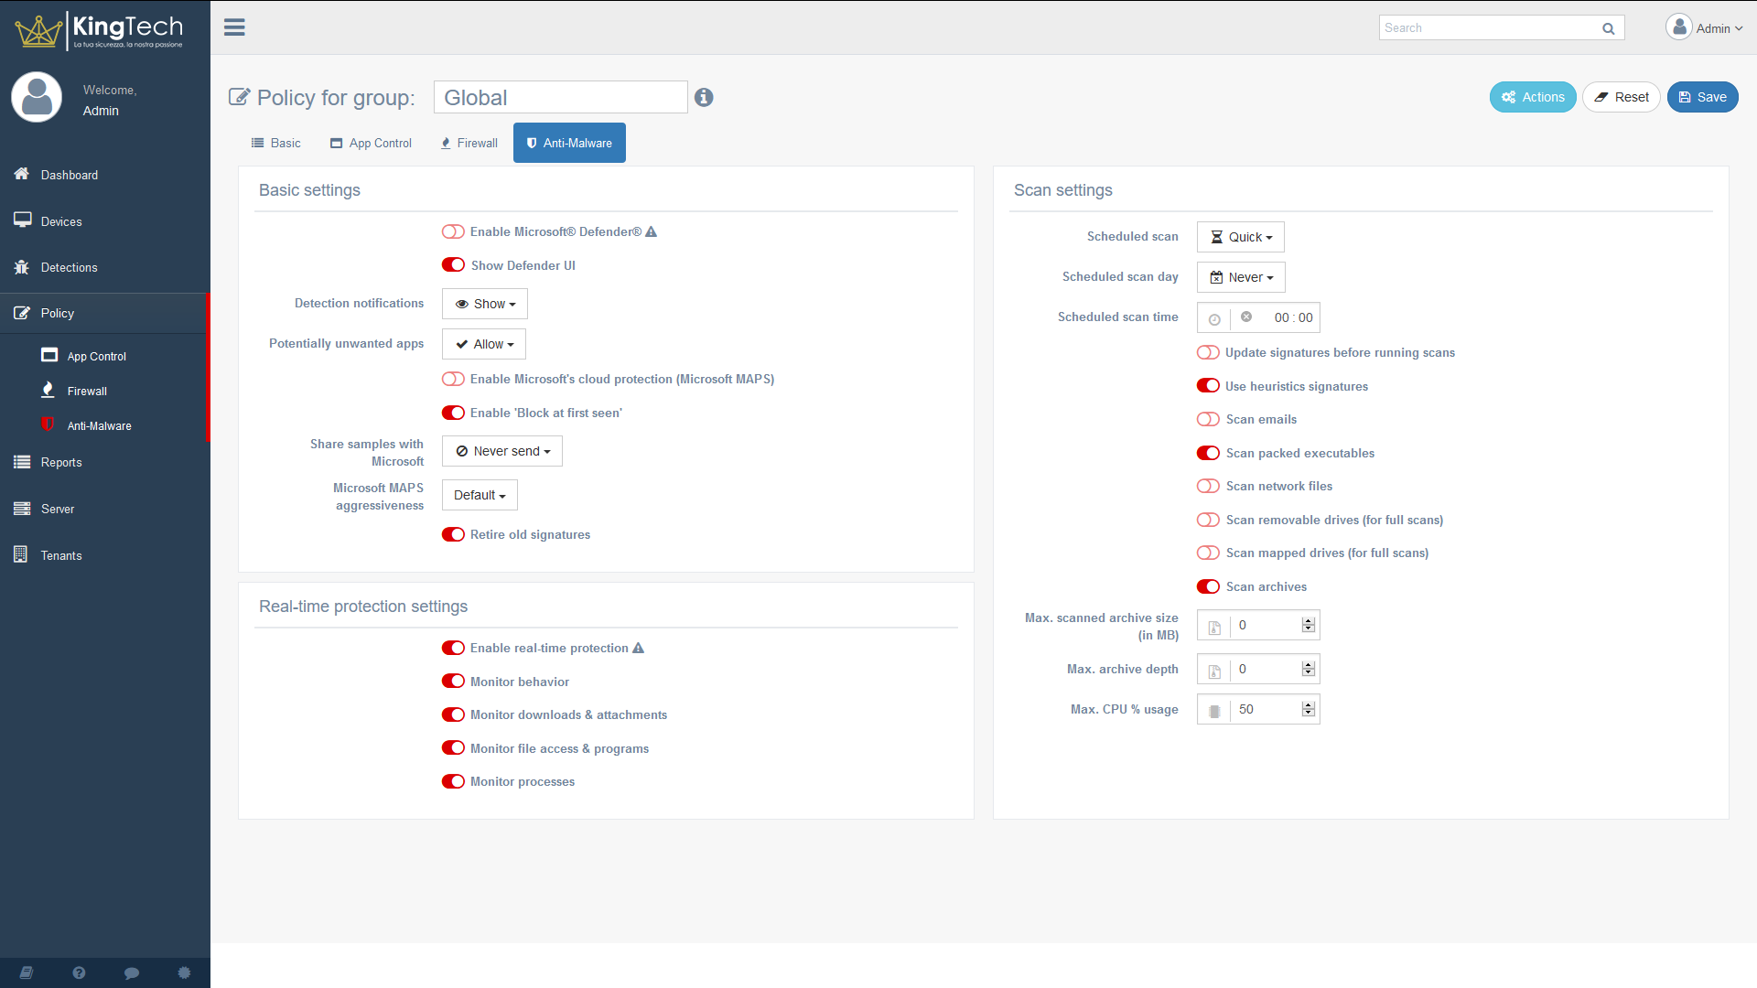Disable Scan archives toggle
The image size is (1757, 988).
(1208, 586)
